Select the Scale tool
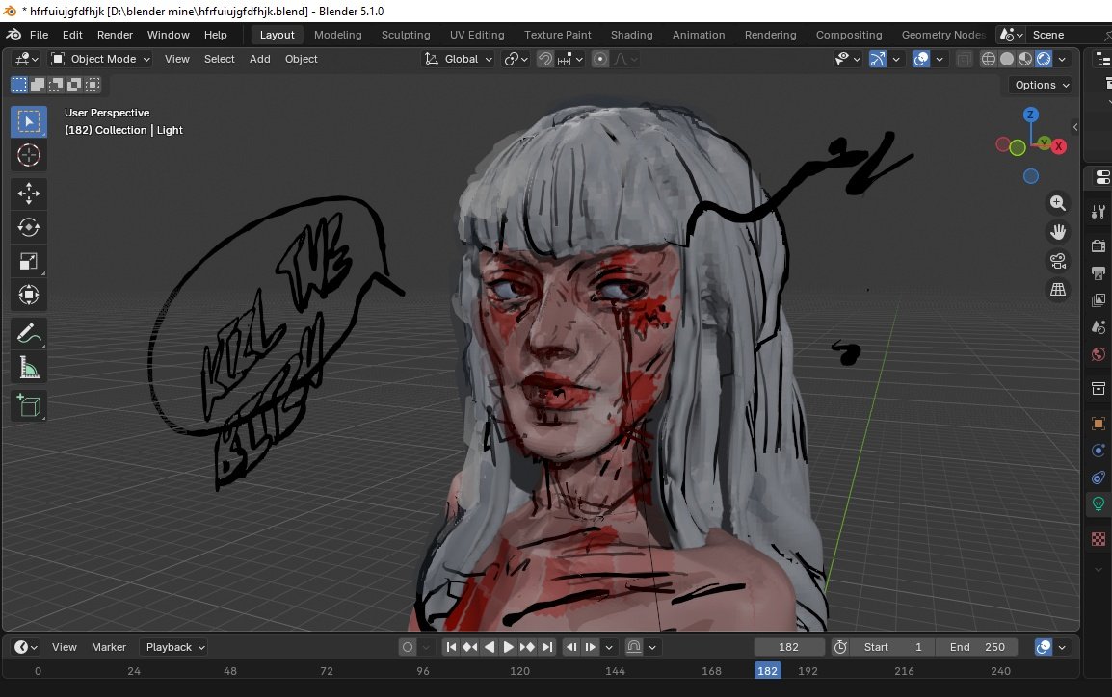Screen dimensions: 1112x697 [28, 262]
